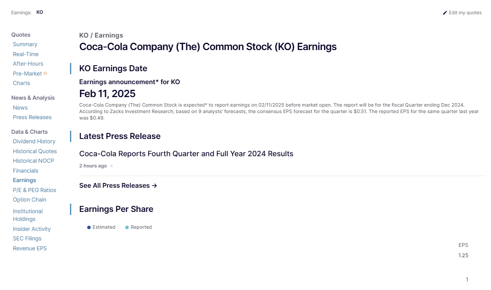This screenshot has width=491, height=290.
Task: Go to Revenue EPS in the sidebar
Action: 30,249
